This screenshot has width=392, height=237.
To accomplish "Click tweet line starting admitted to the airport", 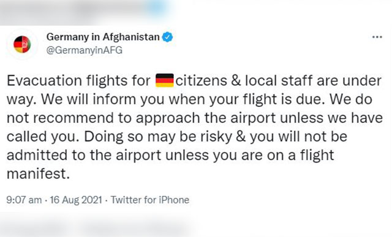I will click(x=170, y=155).
